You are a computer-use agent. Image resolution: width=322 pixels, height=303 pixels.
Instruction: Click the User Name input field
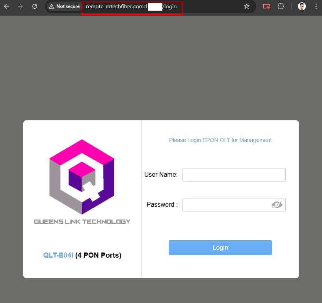click(234, 175)
